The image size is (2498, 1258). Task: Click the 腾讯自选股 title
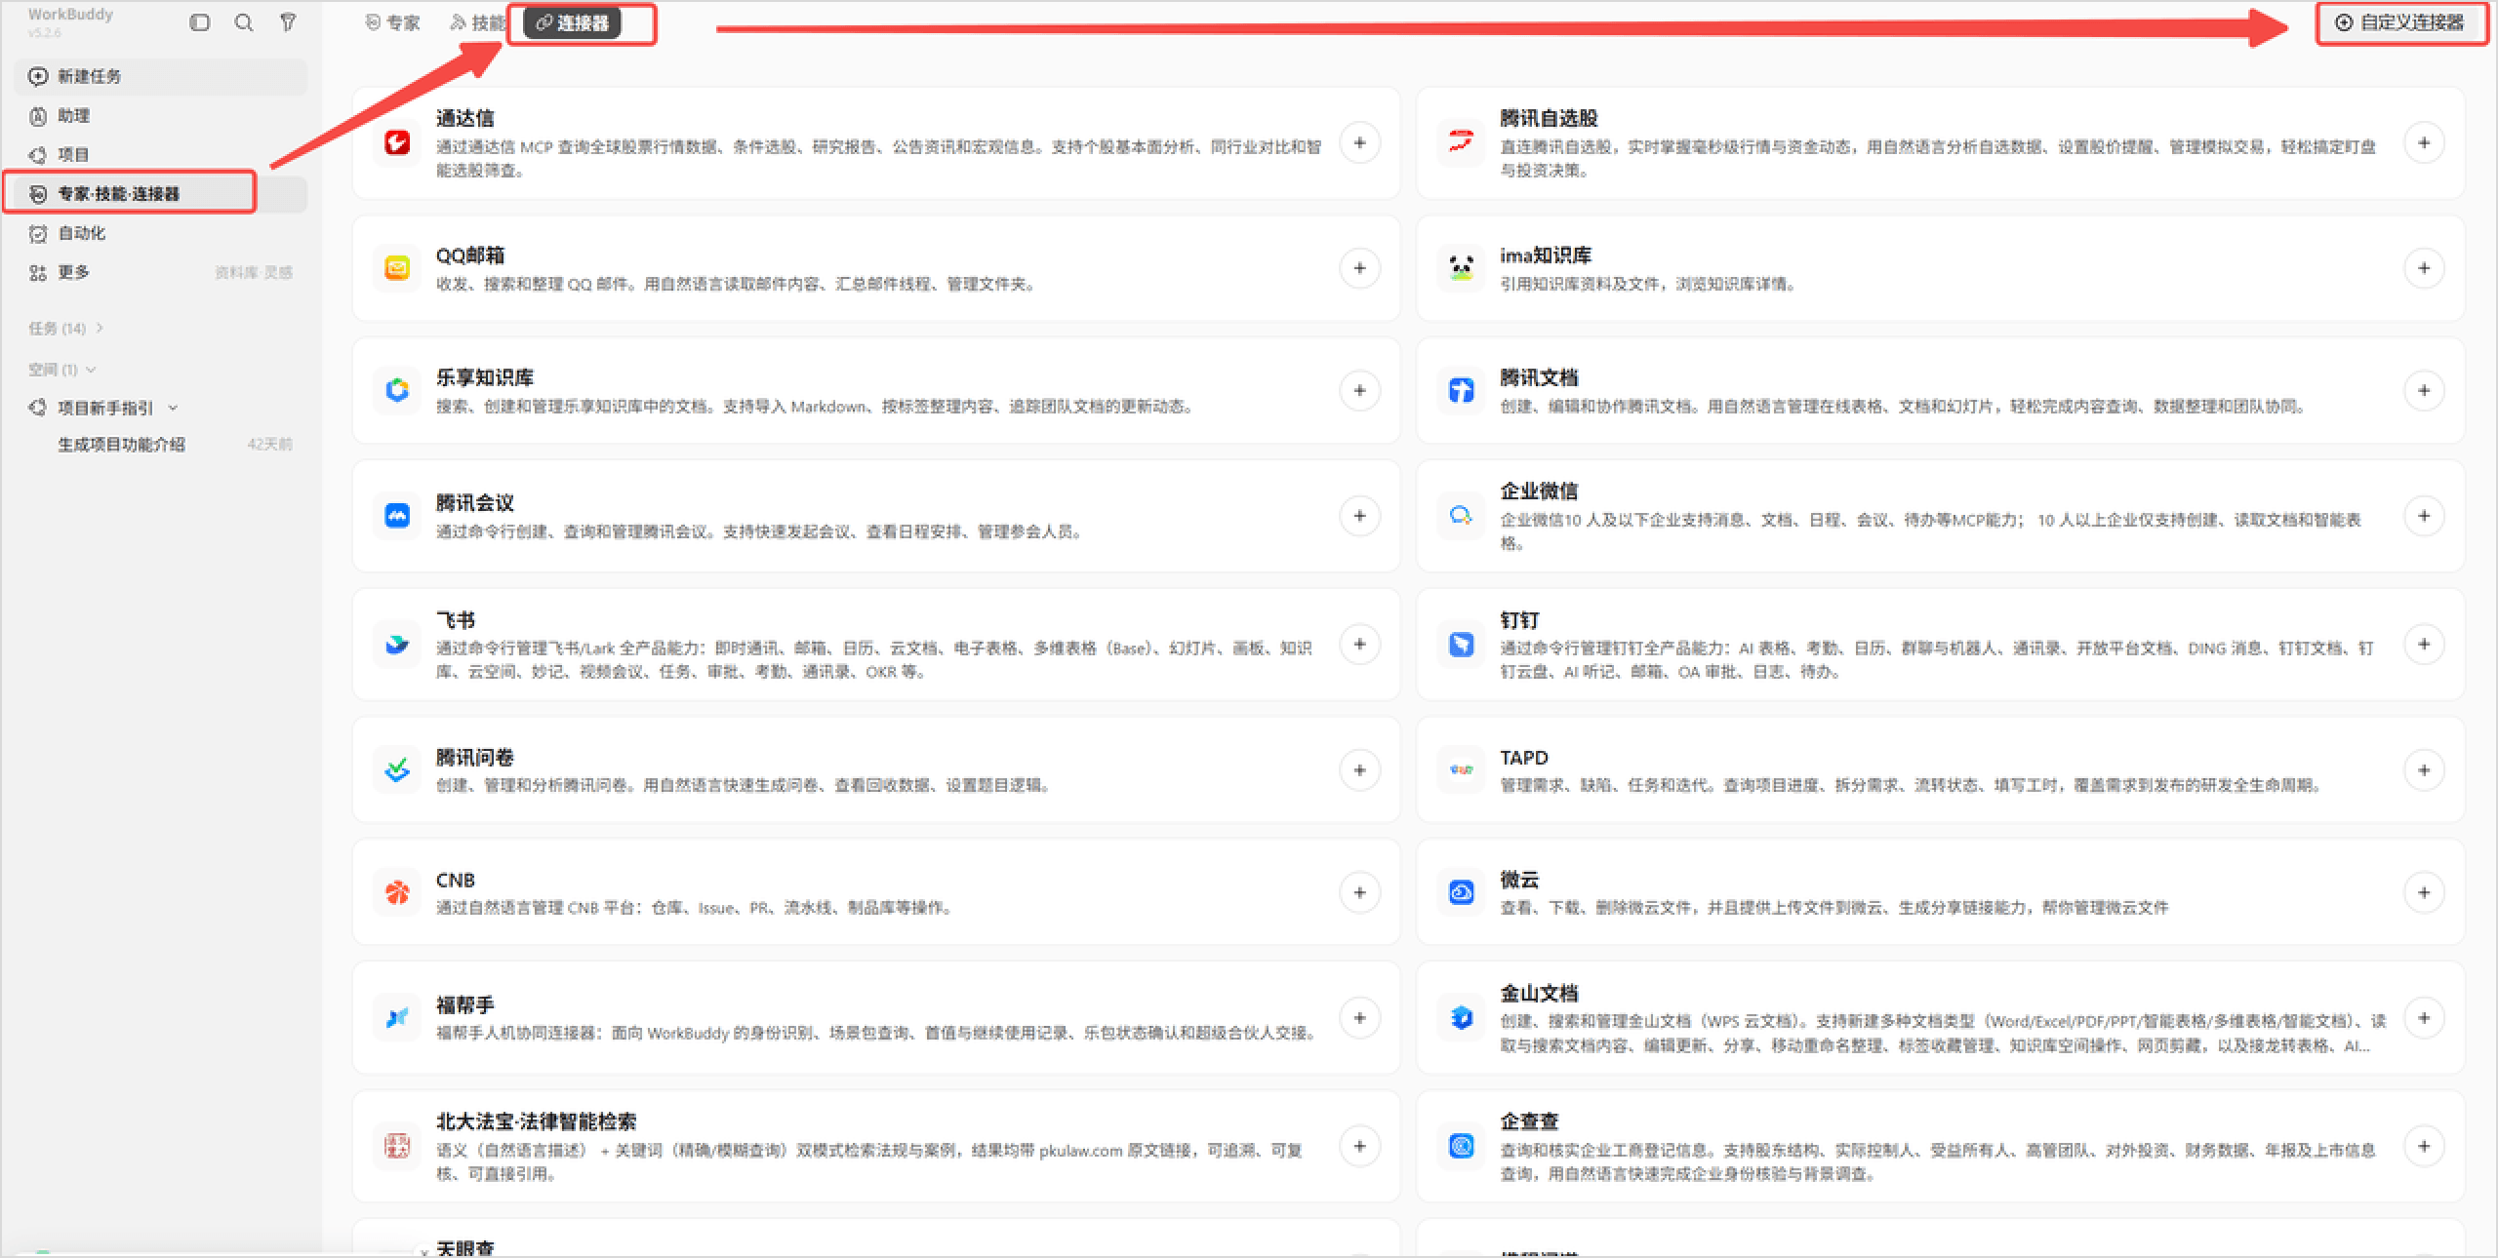click(x=1549, y=119)
